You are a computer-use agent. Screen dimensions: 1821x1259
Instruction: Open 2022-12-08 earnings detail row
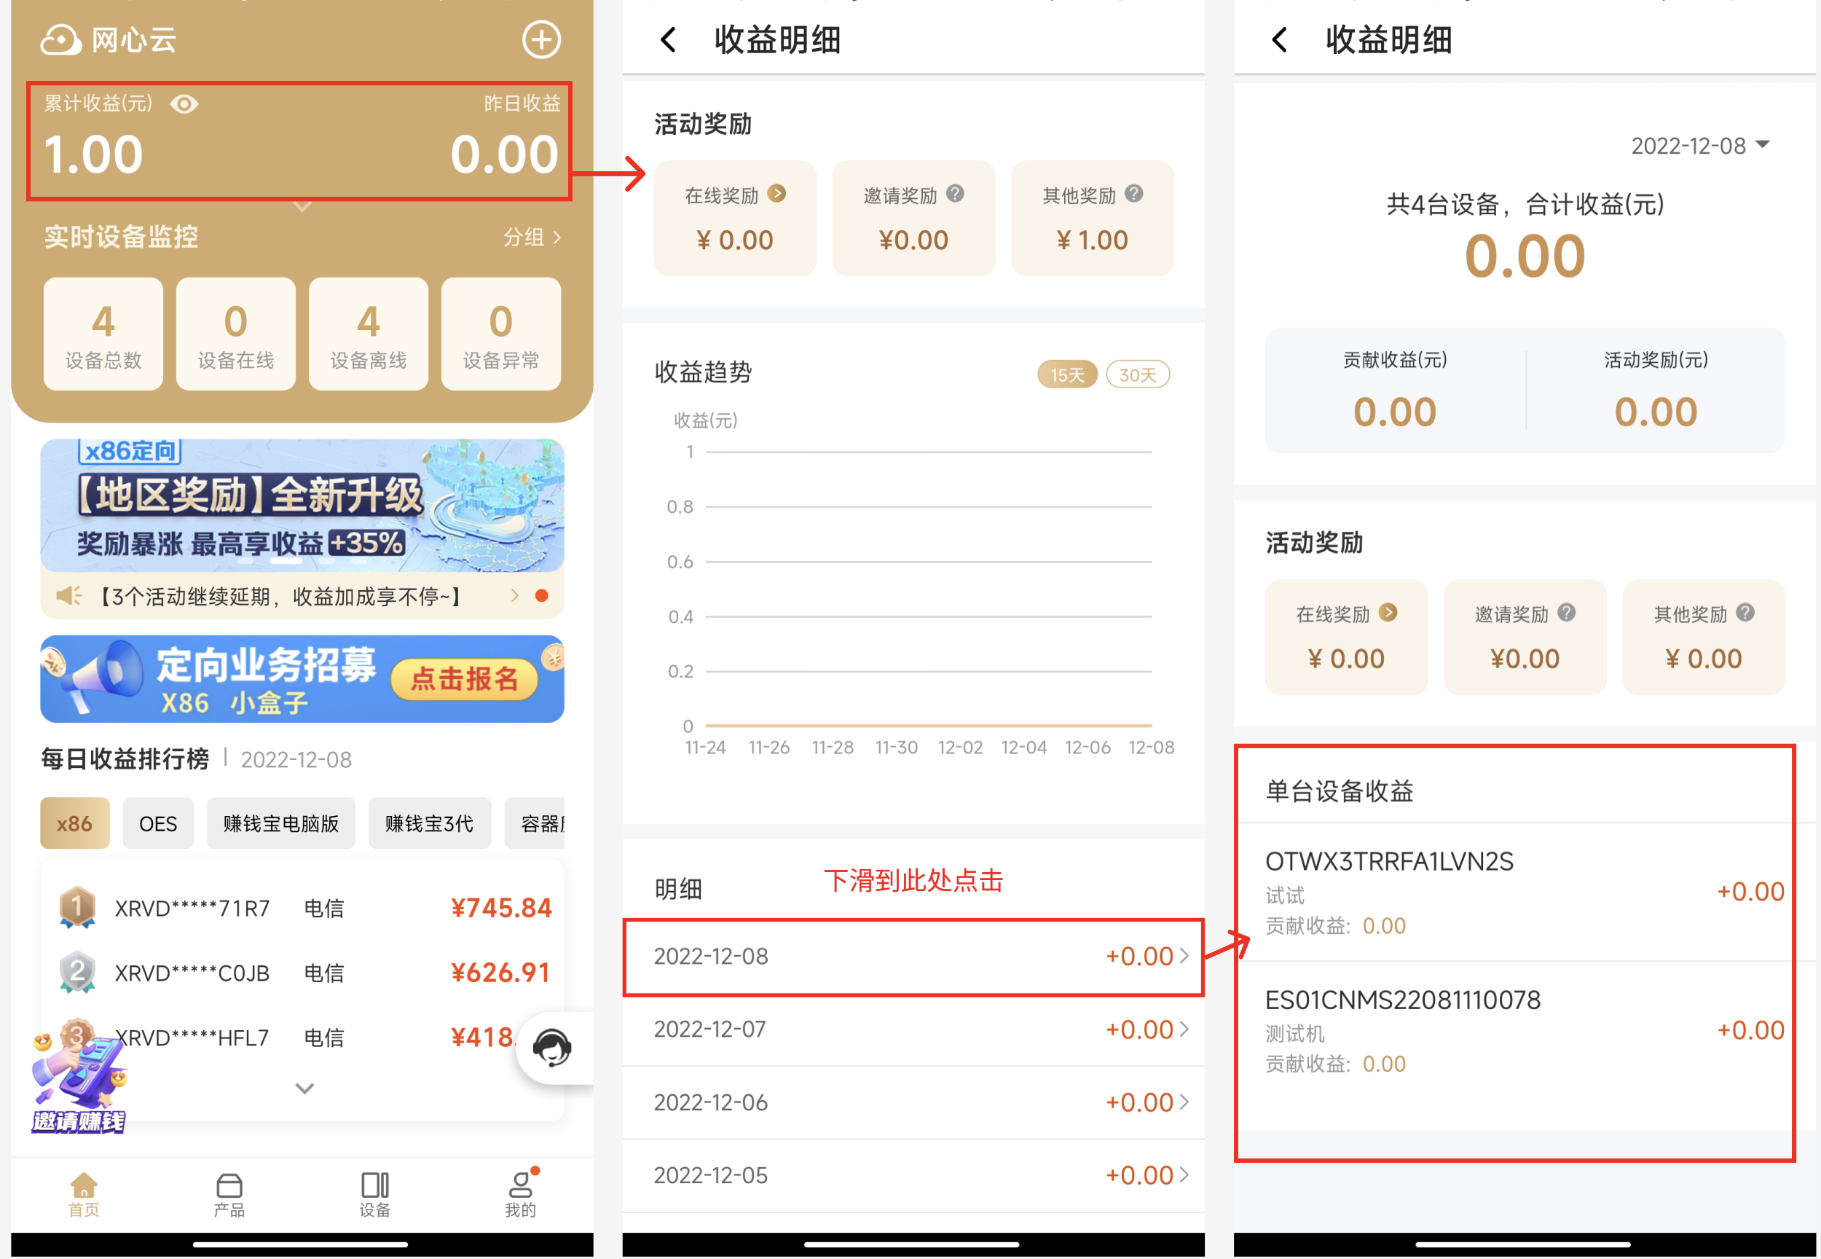[x=913, y=957]
